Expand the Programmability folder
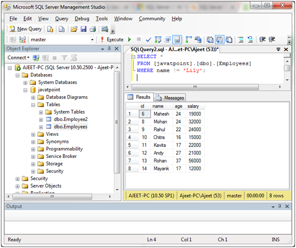 (33, 149)
